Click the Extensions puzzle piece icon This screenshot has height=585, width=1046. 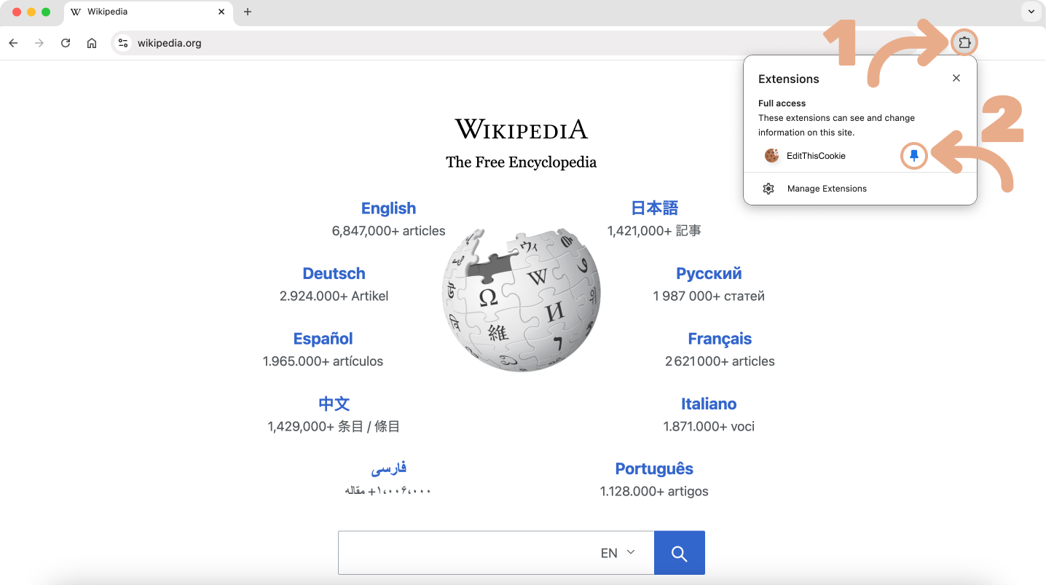pyautogui.click(x=964, y=43)
